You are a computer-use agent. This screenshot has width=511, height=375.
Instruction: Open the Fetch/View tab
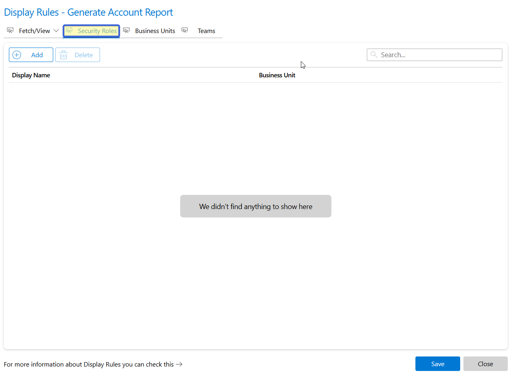click(34, 31)
